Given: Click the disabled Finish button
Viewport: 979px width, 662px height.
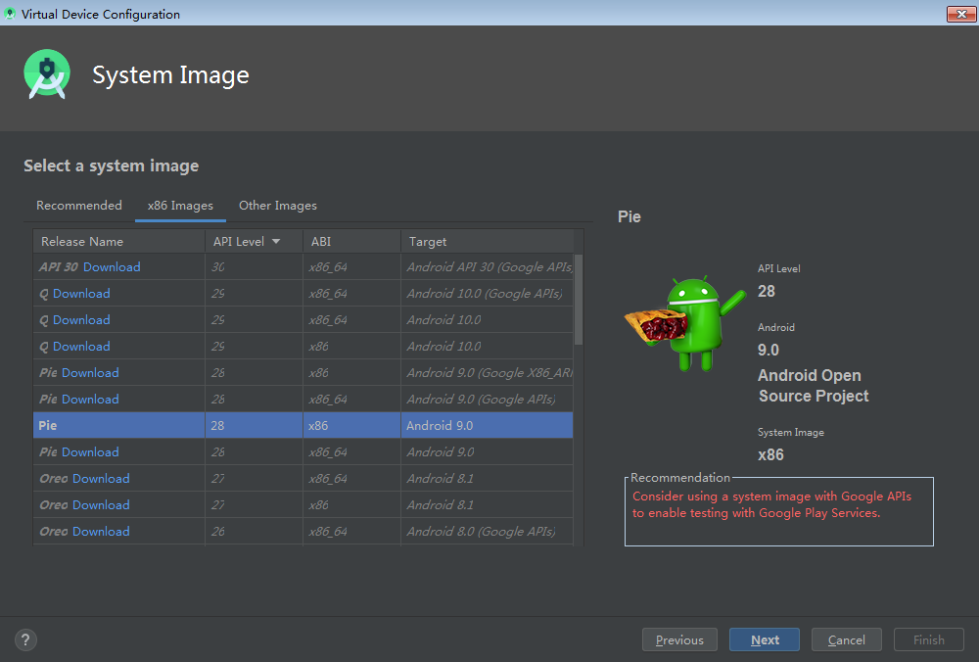Looking at the screenshot, I should coord(929,639).
